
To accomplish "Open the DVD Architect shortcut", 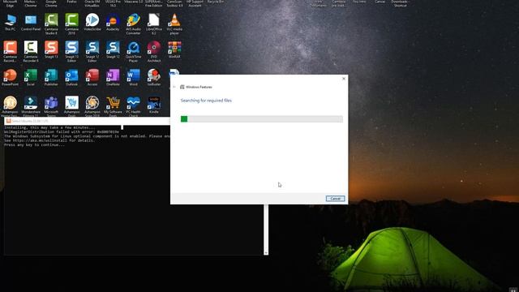I will 153,51.
